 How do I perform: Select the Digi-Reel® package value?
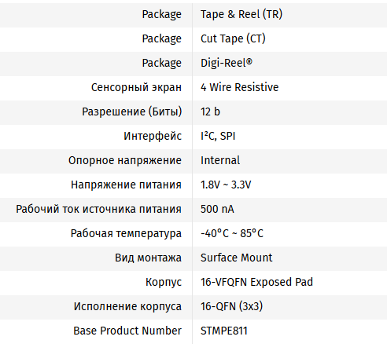pyautogui.click(x=227, y=63)
